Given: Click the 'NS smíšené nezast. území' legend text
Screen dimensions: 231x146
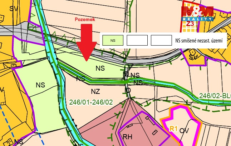Looking at the screenshot, I should pyautogui.click(x=199, y=41).
